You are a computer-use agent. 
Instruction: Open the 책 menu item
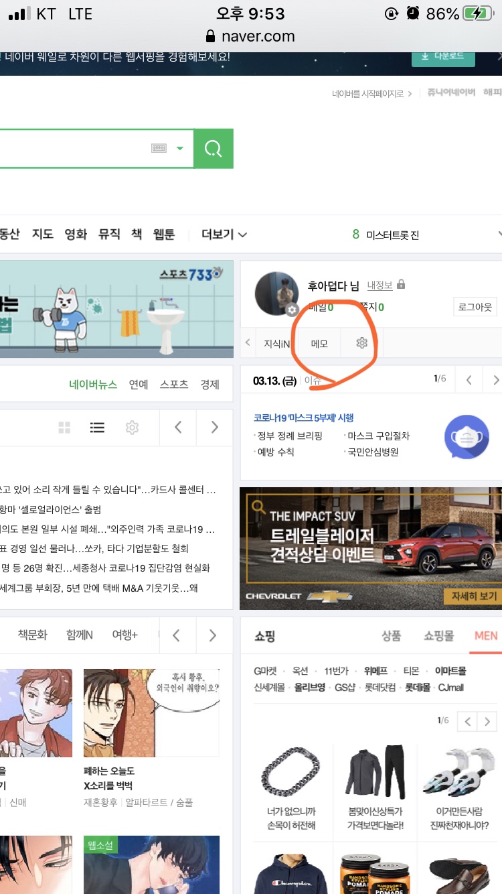pyautogui.click(x=137, y=235)
